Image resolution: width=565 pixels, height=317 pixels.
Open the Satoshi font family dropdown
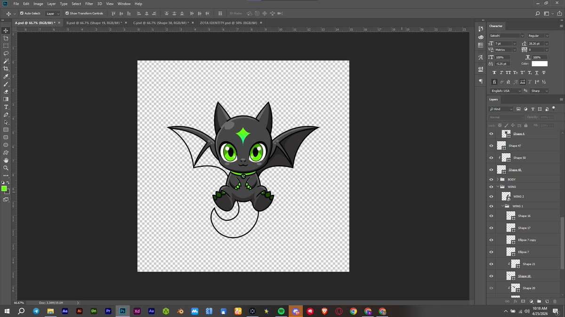(522, 36)
